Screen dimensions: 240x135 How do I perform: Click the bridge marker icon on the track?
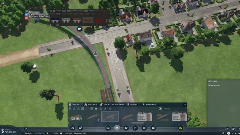click(79, 29)
